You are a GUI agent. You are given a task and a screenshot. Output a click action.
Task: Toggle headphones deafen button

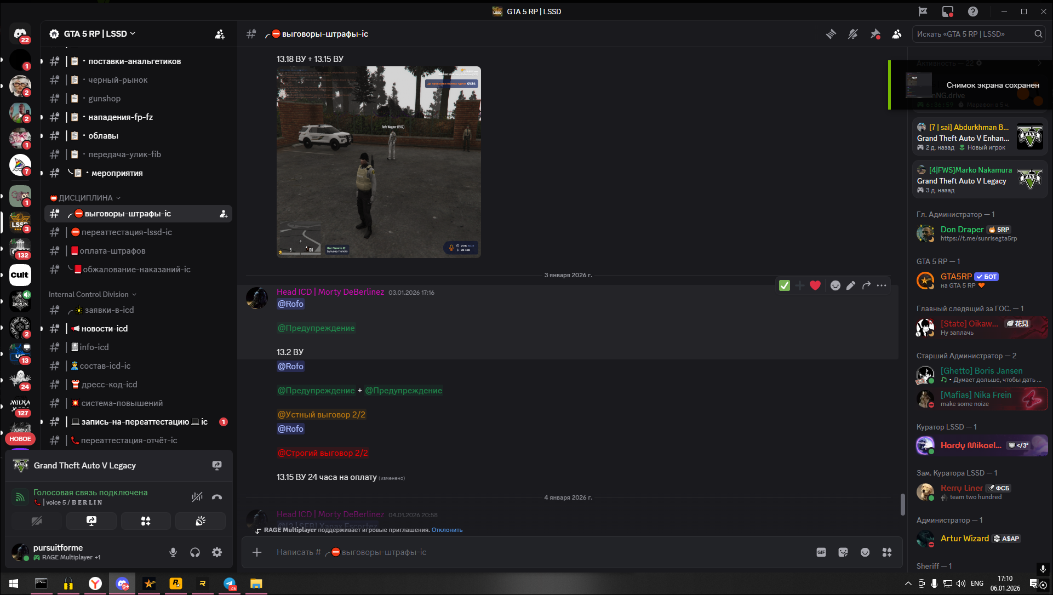195,552
